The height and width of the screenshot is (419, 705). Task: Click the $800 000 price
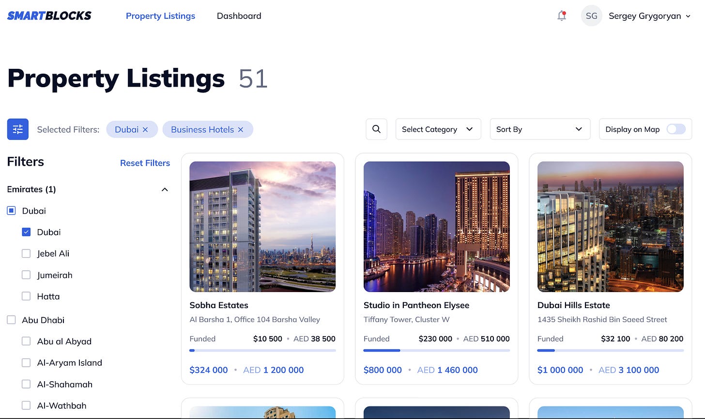click(x=383, y=370)
